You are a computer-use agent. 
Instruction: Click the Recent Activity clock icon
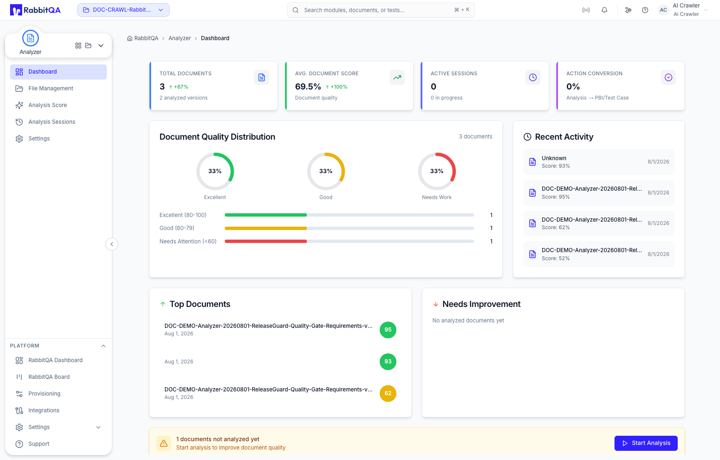[x=527, y=137]
